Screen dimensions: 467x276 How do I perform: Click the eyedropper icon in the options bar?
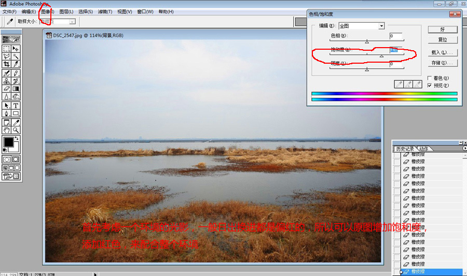[10, 21]
